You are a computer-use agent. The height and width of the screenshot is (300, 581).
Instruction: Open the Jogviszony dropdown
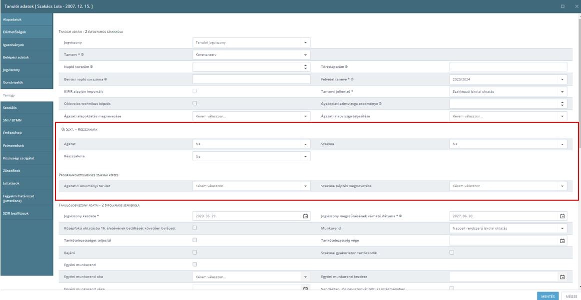pos(251,42)
